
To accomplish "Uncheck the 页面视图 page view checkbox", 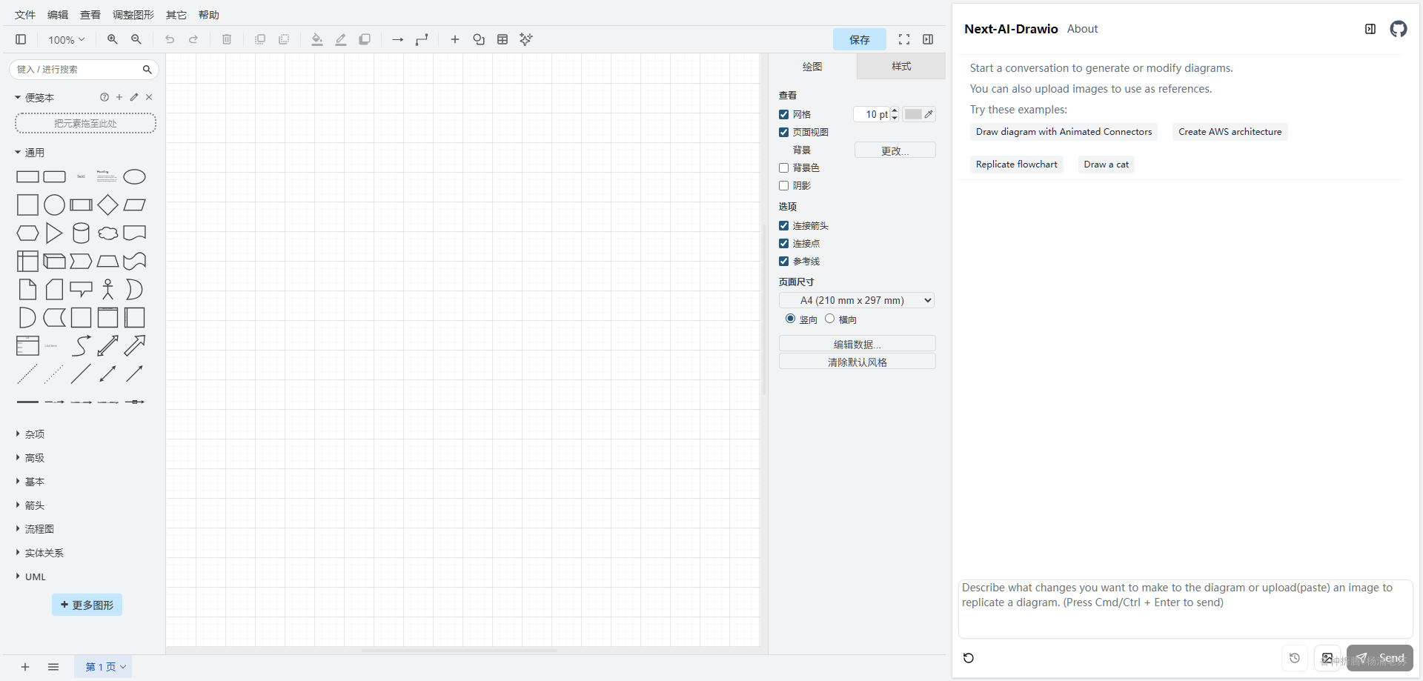I will [783, 132].
